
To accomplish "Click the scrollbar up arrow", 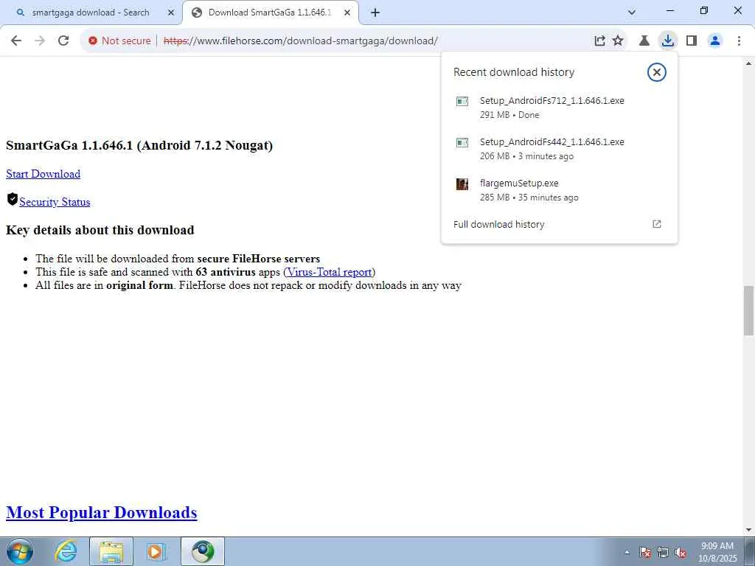I will pos(749,63).
